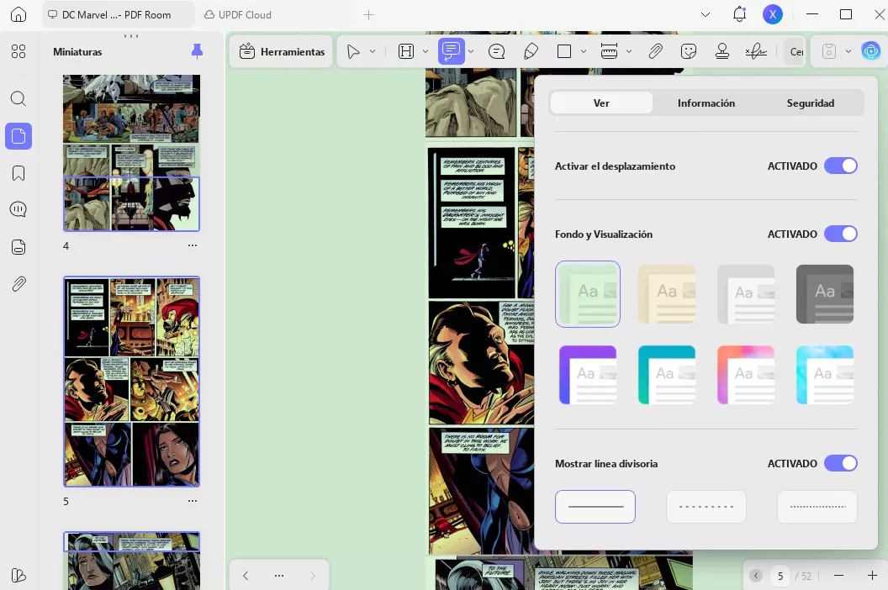Screen dimensions: 888x590
Task: Open the Herramientas menu button
Action: click(x=282, y=51)
